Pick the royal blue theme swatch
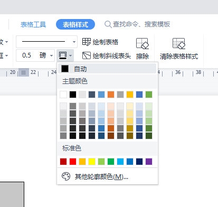The width and height of the screenshot is (218, 207). click(139, 95)
